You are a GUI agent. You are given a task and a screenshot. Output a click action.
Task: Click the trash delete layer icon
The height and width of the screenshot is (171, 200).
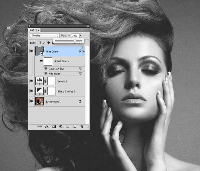(x=82, y=127)
